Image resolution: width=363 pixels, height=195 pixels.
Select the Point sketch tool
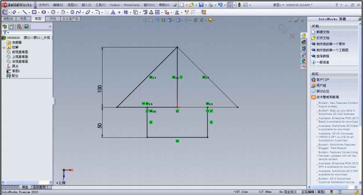(x=119, y=12)
